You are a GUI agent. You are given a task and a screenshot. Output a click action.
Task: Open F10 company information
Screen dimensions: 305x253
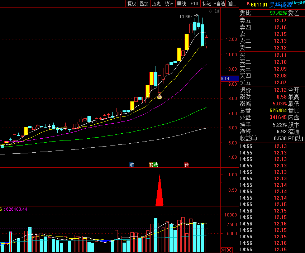tap(194, 4)
